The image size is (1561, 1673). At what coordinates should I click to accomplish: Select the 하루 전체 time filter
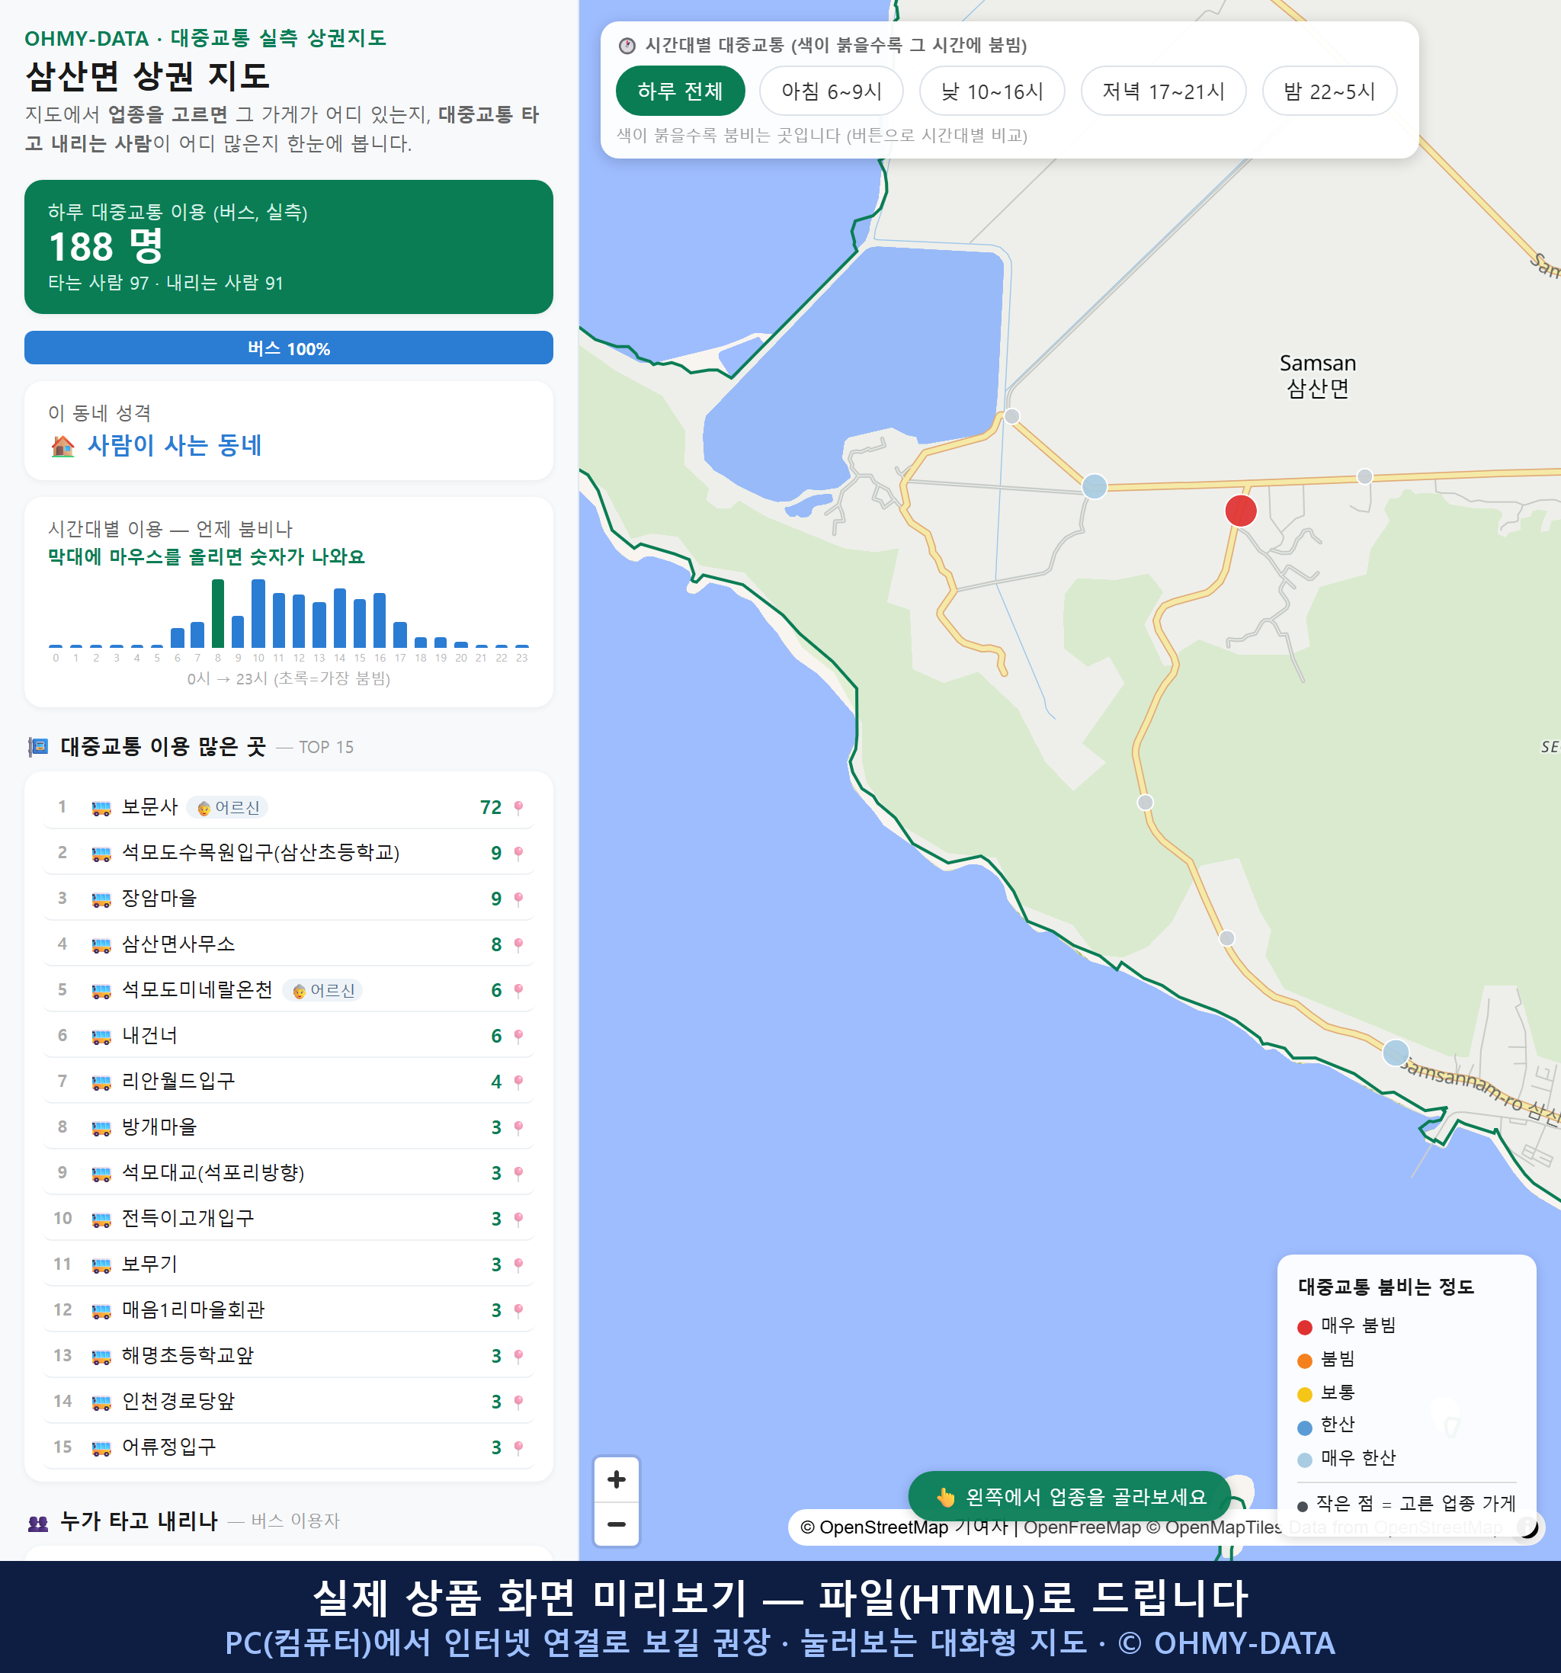680,91
